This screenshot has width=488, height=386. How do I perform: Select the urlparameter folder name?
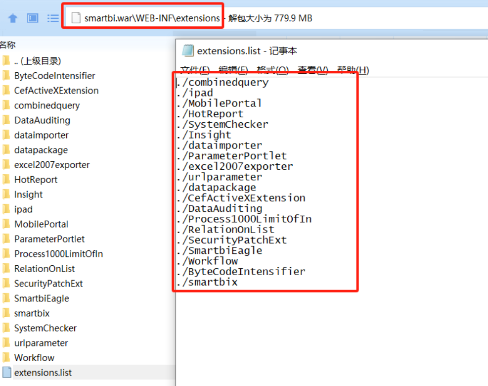pos(41,342)
